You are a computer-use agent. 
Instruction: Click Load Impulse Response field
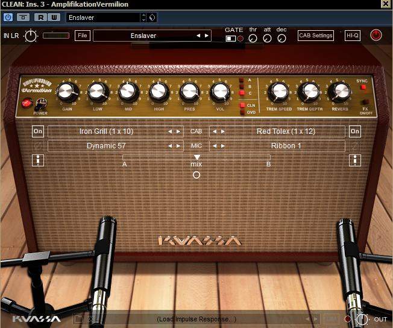coord(196,319)
